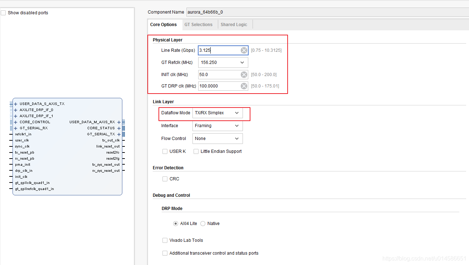Select the rx_sys_reset_out port label
The width and height of the screenshot is (469, 265).
[x=106, y=171]
